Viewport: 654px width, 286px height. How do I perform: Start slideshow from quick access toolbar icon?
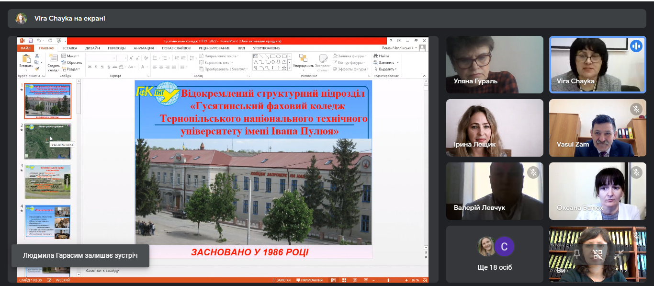pos(59,41)
